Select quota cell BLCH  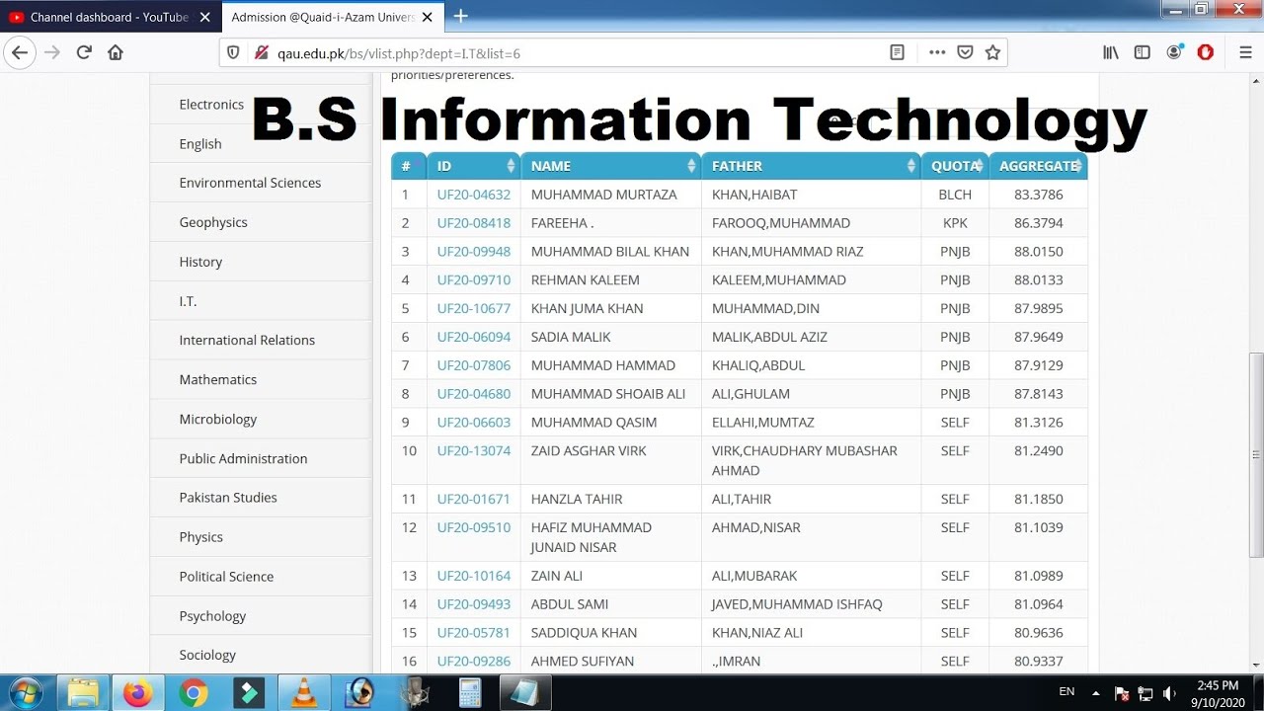[955, 195]
